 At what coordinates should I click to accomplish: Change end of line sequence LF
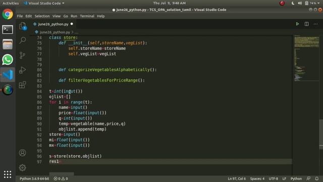click(x=284, y=178)
